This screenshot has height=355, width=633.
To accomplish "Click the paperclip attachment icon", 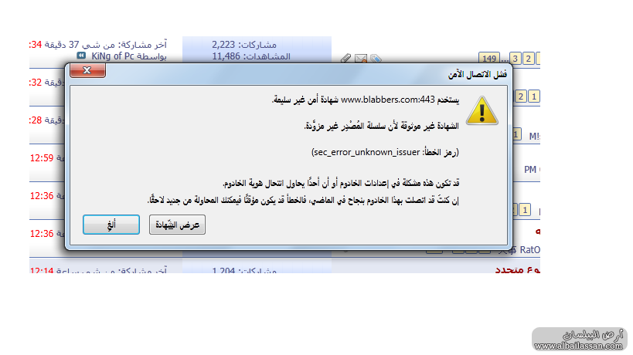I will tap(346, 59).
